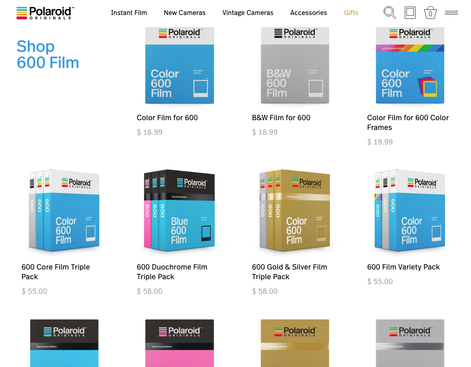Click the square frame icon in header
The image size is (471, 367).
(410, 13)
